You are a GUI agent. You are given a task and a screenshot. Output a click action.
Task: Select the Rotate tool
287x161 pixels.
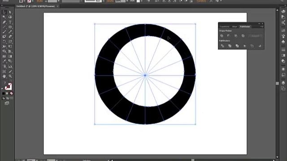[4, 42]
